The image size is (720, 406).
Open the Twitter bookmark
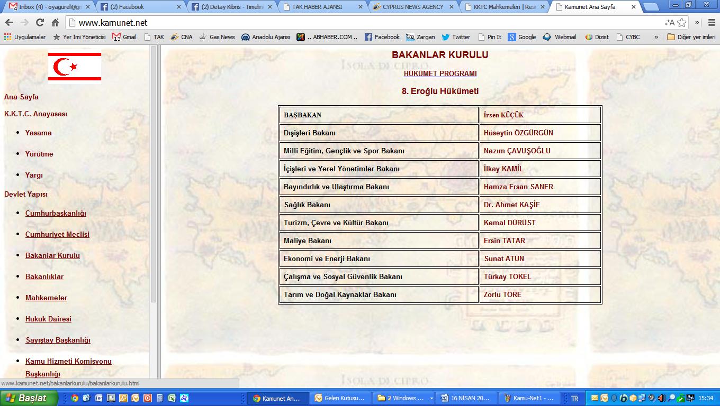tap(456, 37)
